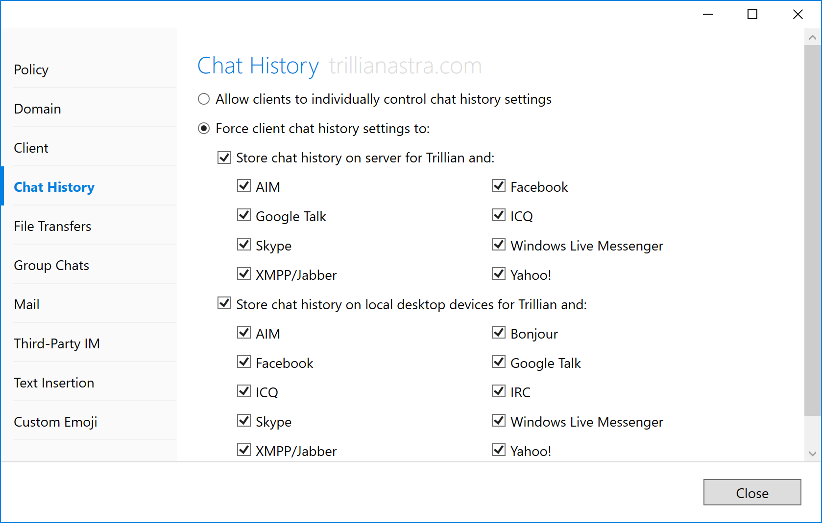Uncheck Facebook under server storage
The width and height of the screenshot is (822, 523).
coord(499,186)
